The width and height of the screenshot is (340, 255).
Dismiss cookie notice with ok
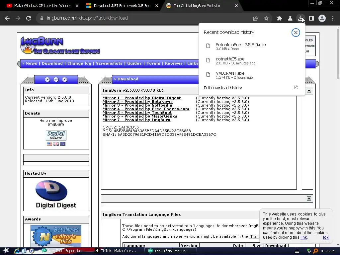[x=326, y=237]
